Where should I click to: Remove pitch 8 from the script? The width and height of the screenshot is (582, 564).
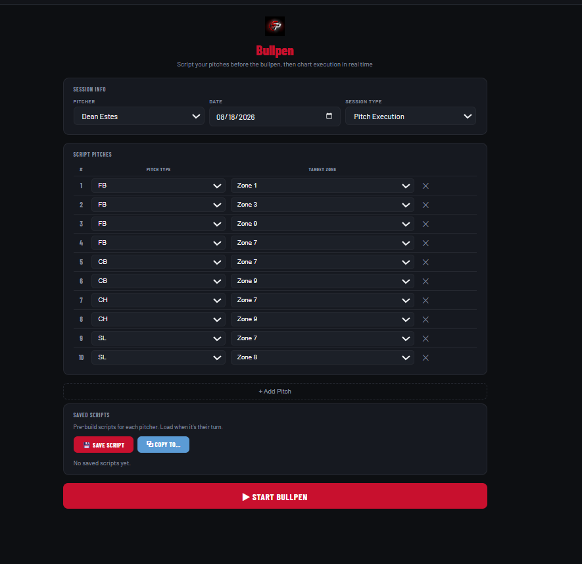pos(425,320)
